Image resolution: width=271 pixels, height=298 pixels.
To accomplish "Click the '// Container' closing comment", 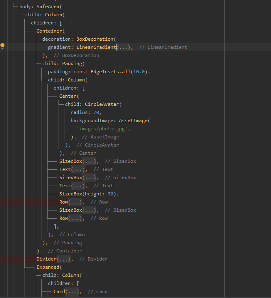I will click(65, 251).
